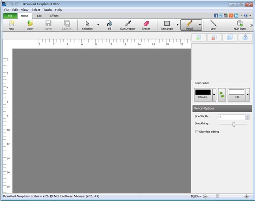
Task: Expand the Rectangle shape dropdown arrow
Action: pos(178,25)
